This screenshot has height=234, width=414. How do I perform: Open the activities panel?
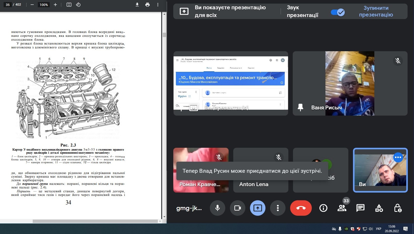click(x=379, y=208)
